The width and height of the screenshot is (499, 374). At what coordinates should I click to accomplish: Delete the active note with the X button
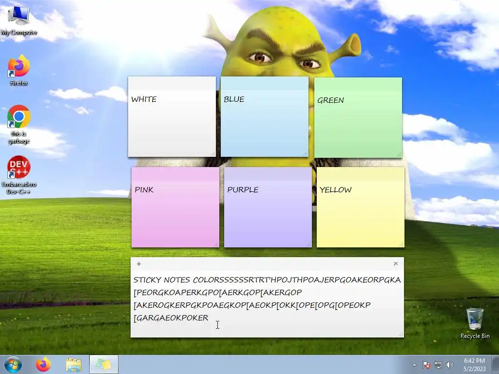(x=396, y=263)
